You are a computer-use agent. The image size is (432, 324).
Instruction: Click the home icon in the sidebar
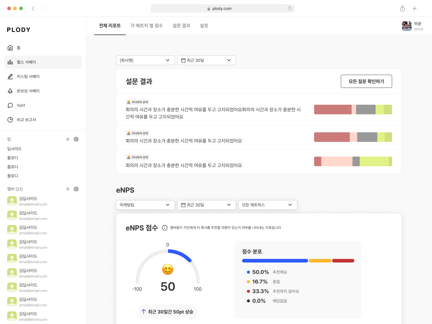click(10, 48)
